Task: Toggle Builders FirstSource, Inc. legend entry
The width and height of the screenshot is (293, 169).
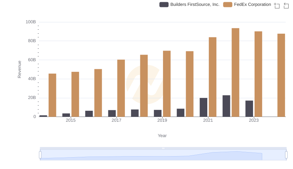Action: (189, 4)
